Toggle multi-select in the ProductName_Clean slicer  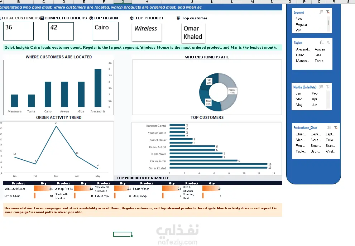tap(329, 127)
